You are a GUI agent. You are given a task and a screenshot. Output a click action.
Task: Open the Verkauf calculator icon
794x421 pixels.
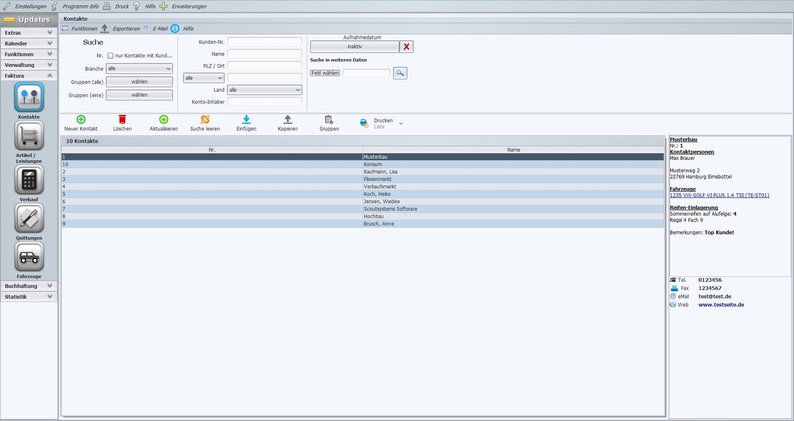pyautogui.click(x=29, y=180)
